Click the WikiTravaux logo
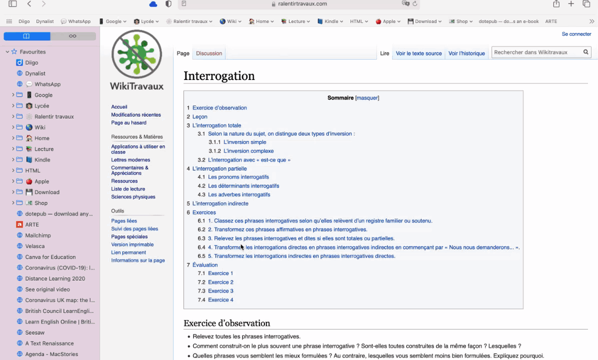This screenshot has height=360, width=598. pos(136,60)
